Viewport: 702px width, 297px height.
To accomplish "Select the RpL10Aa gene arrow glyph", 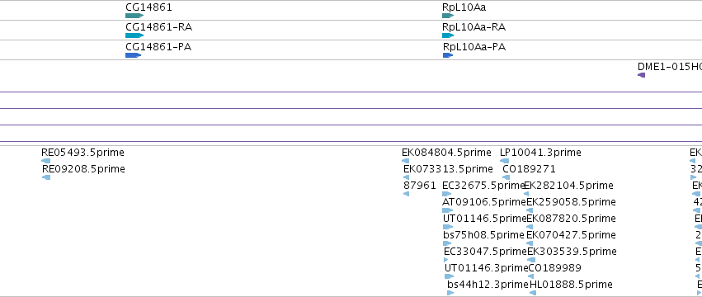I will click(448, 16).
